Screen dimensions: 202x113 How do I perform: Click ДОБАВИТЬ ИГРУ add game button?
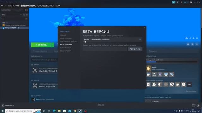8,105
